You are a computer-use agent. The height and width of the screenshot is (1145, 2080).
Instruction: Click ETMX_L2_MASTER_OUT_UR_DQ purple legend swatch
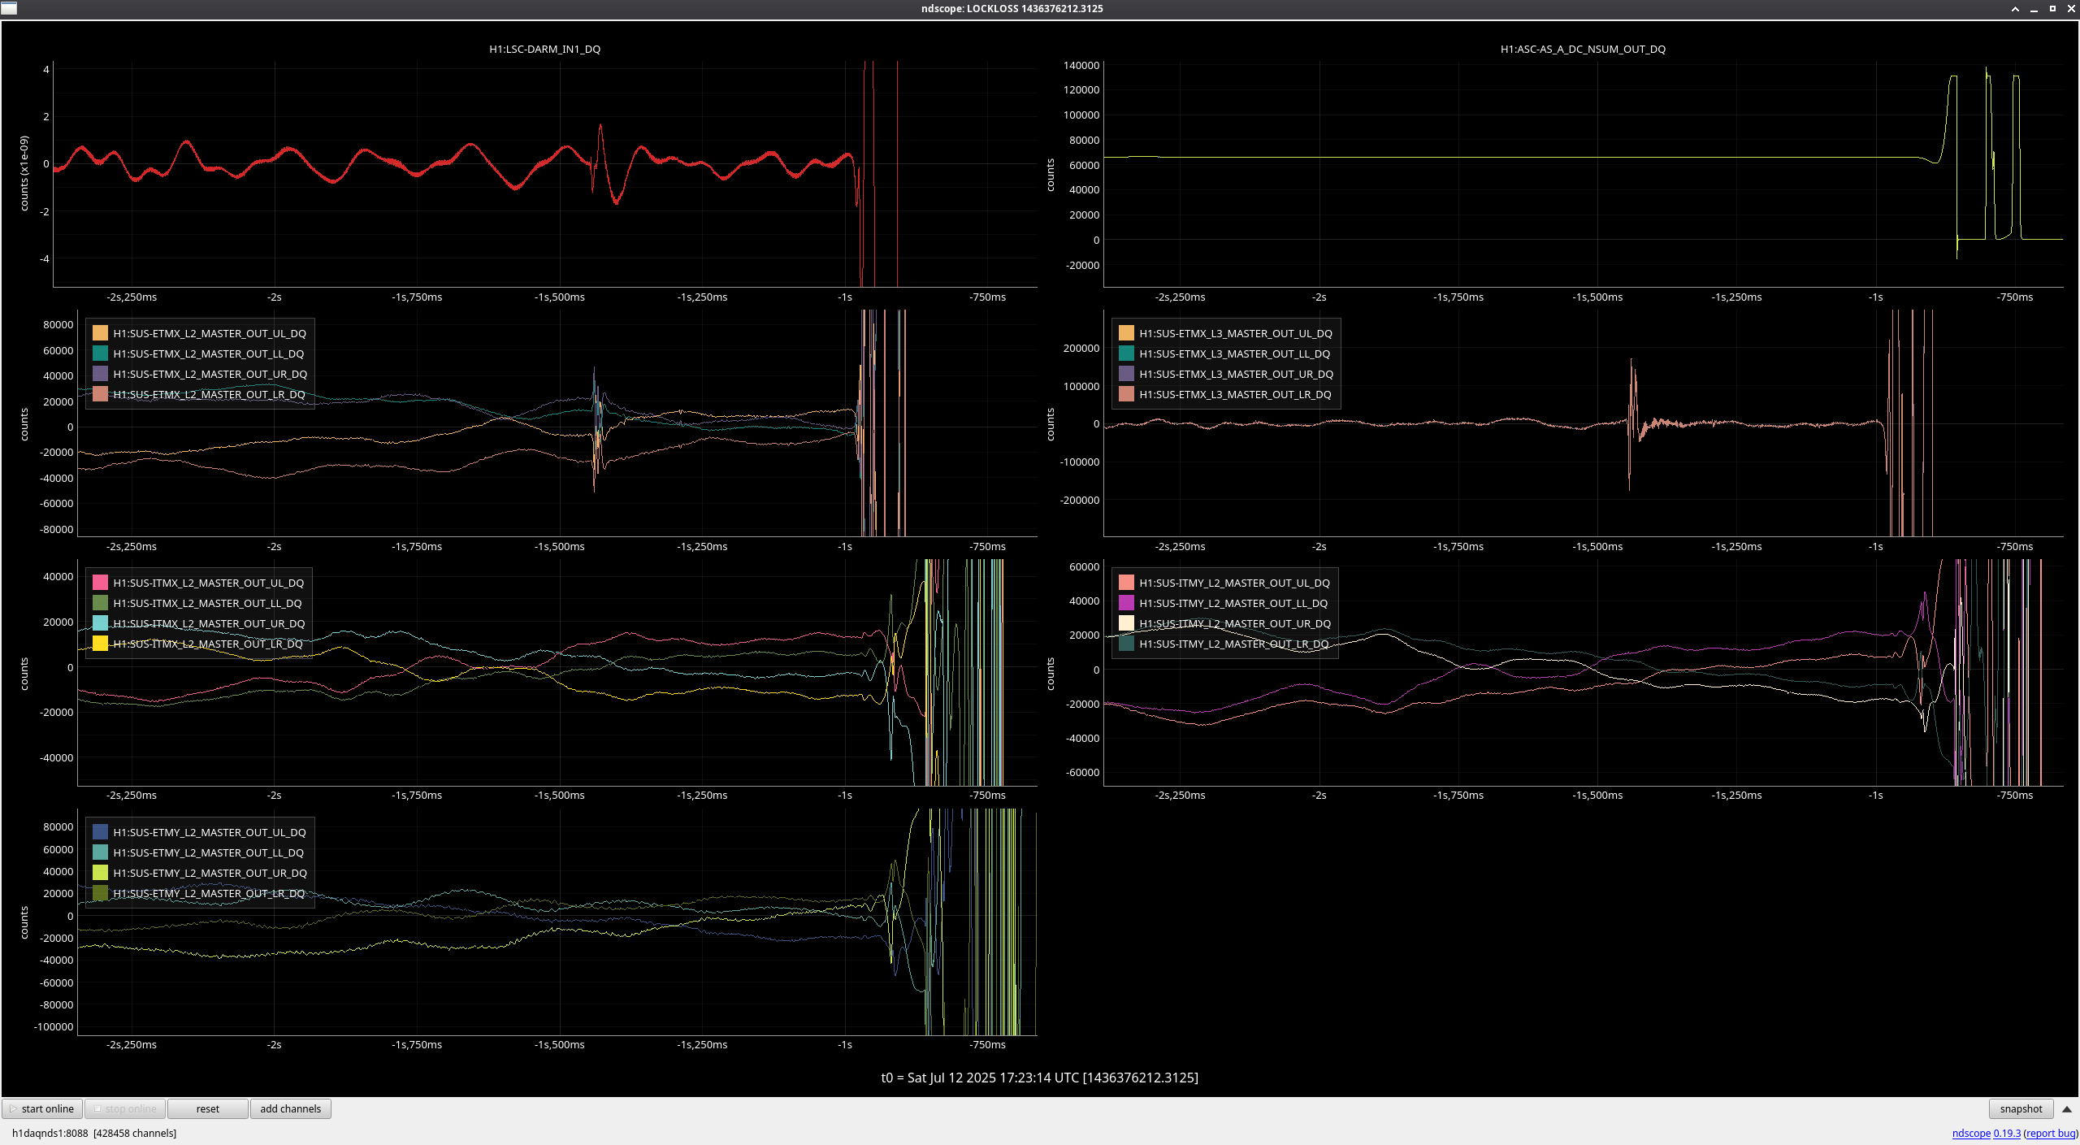pyautogui.click(x=100, y=374)
